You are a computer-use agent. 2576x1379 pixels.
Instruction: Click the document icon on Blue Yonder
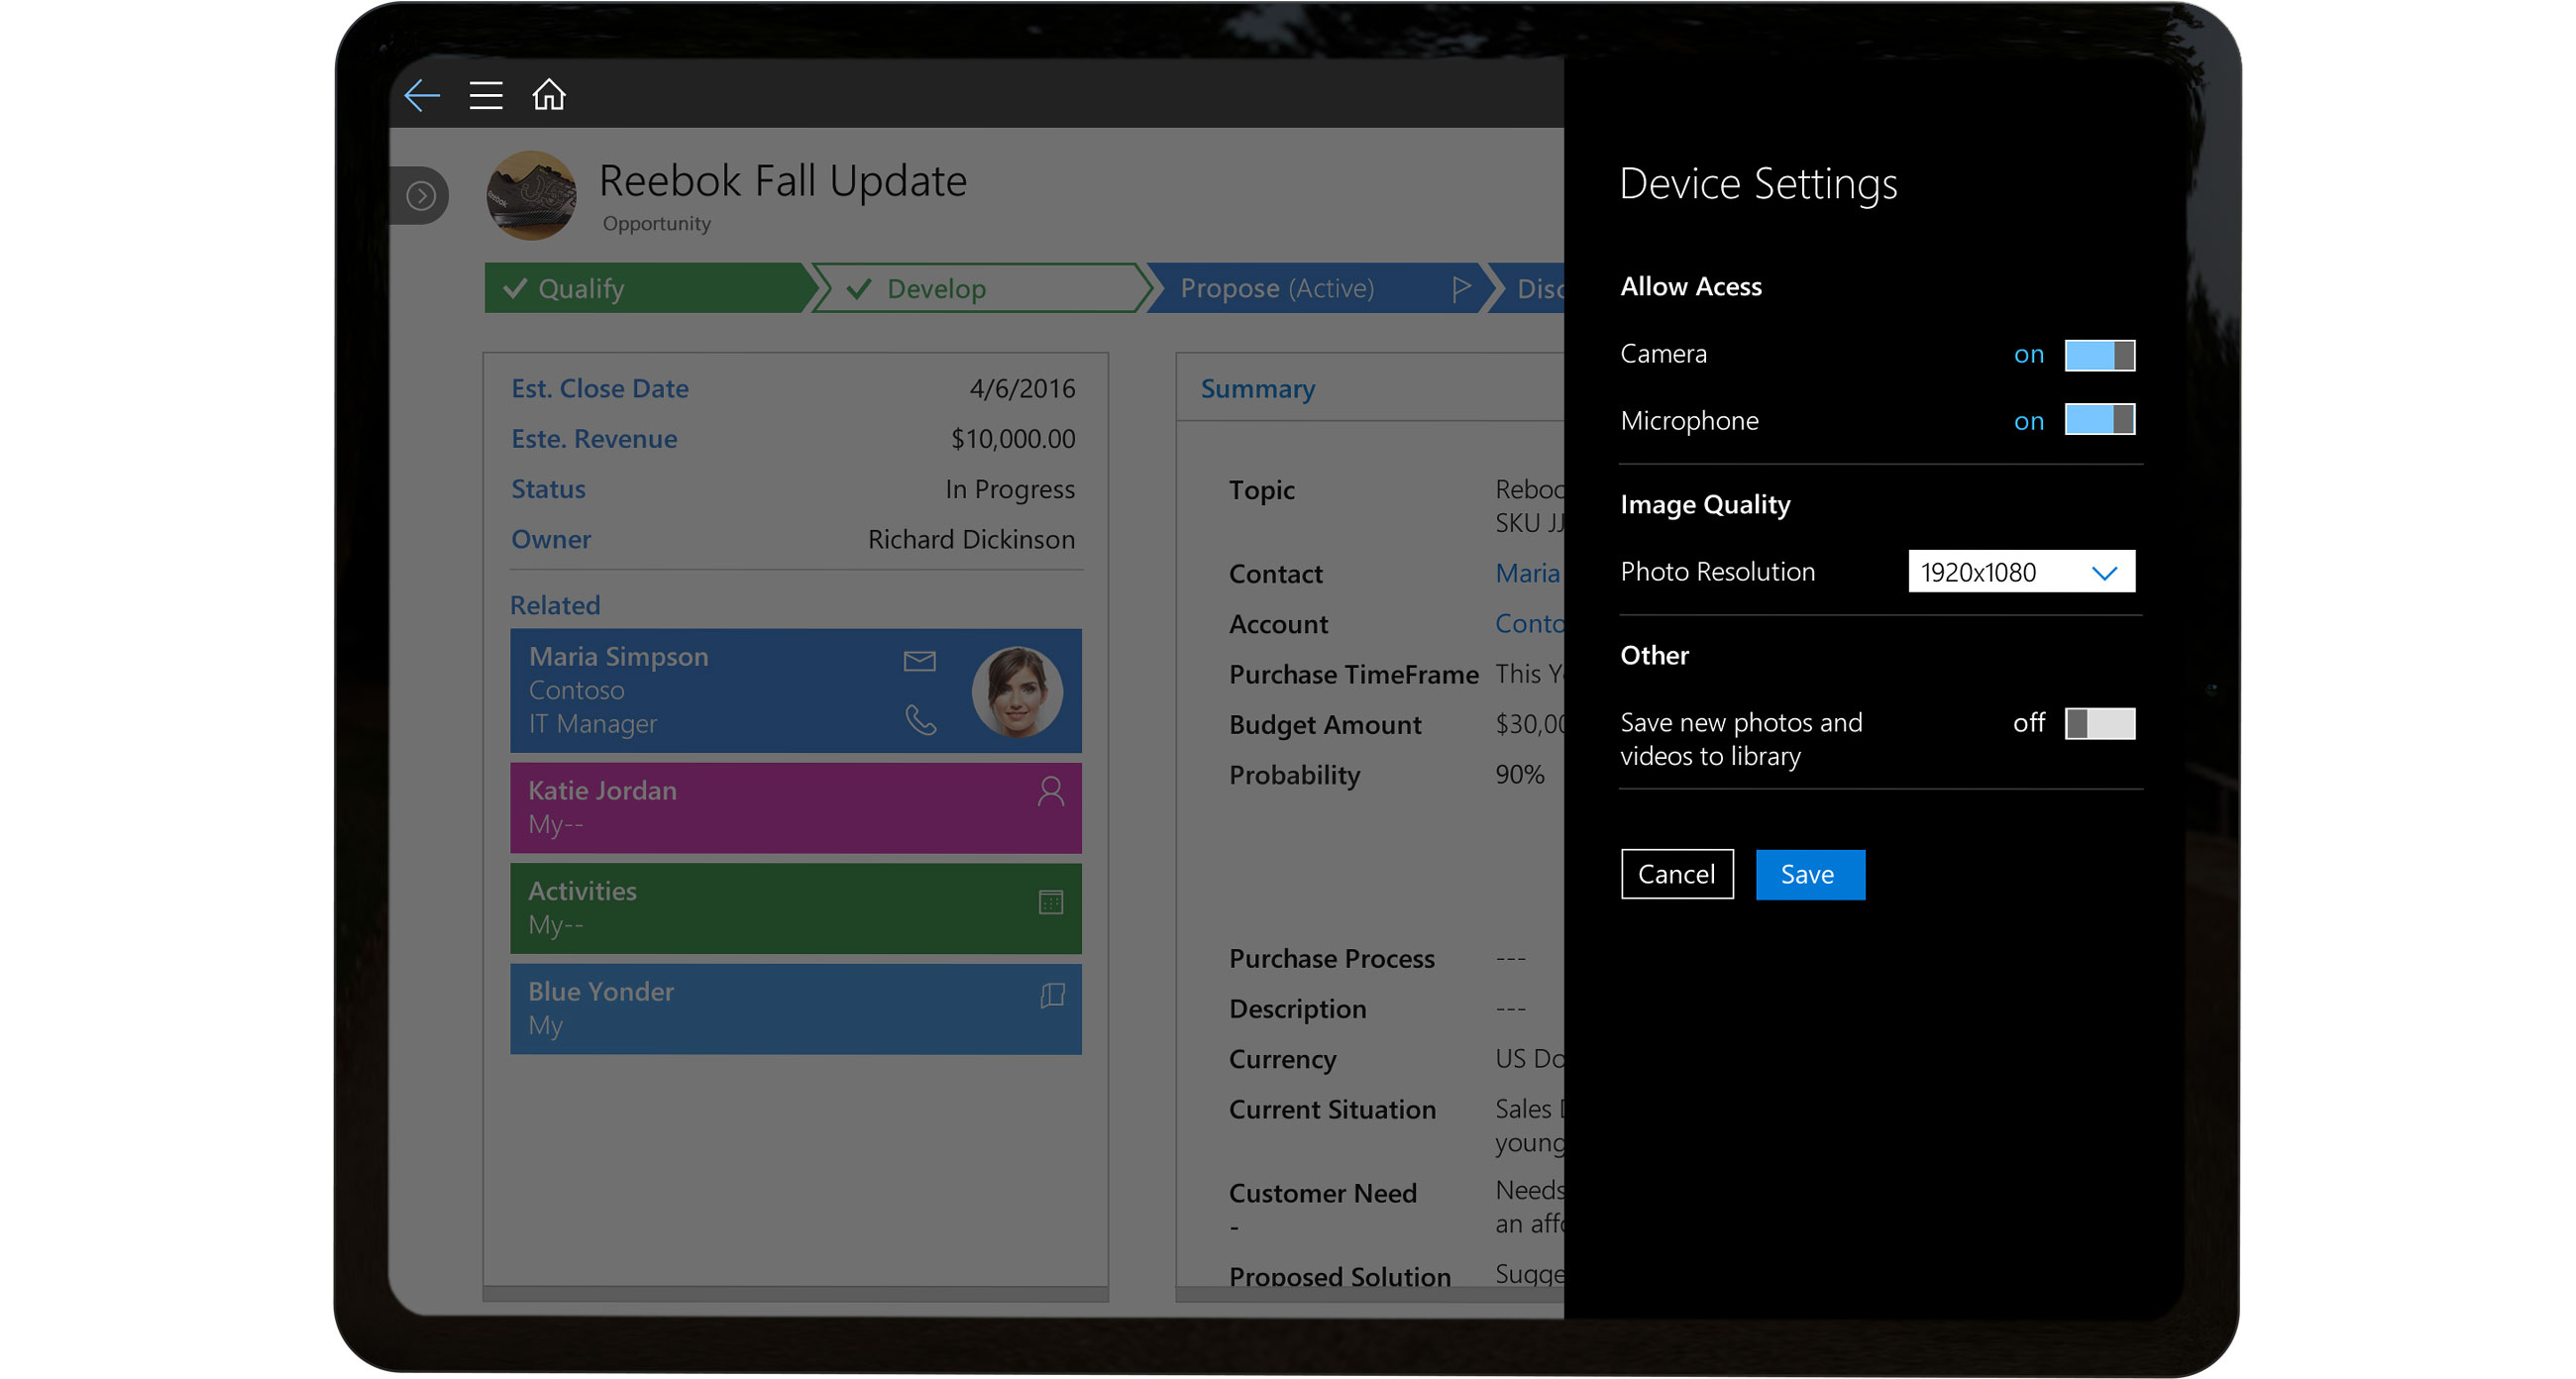pos(1052,995)
